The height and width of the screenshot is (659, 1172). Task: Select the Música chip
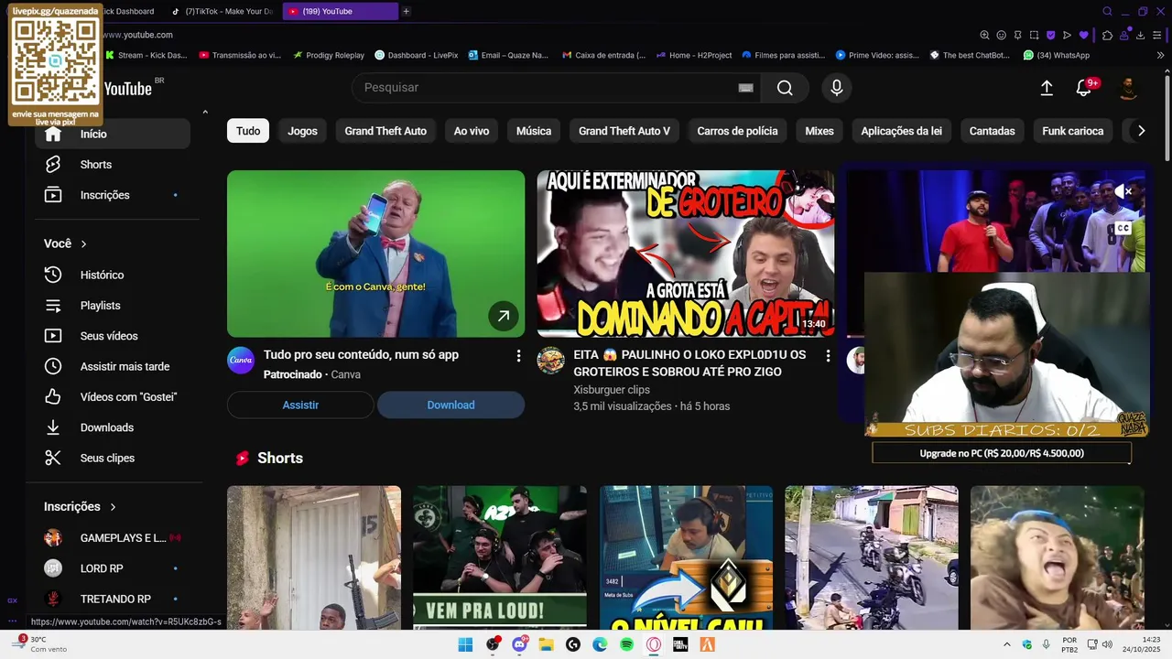point(534,131)
